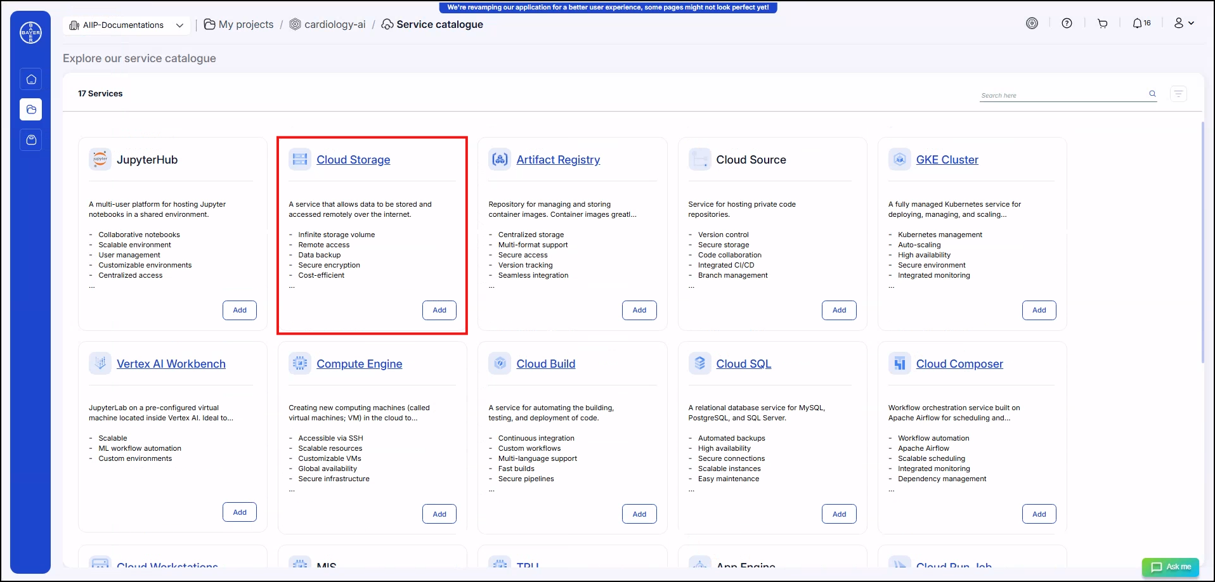Click the Bayer logo in sidebar

(30, 32)
